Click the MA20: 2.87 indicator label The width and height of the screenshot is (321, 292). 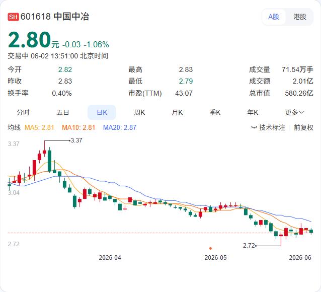120,127
